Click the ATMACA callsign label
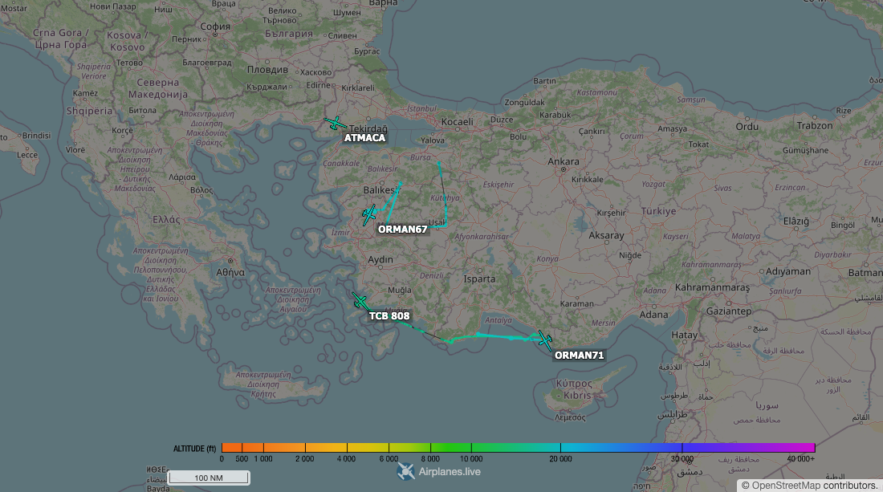883x492 pixels. click(x=365, y=138)
